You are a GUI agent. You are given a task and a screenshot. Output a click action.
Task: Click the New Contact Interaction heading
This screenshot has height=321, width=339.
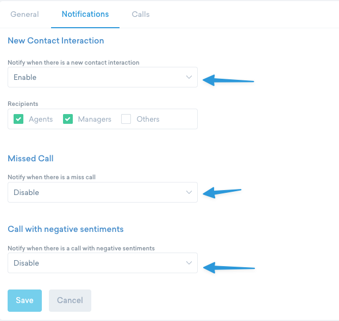55,41
